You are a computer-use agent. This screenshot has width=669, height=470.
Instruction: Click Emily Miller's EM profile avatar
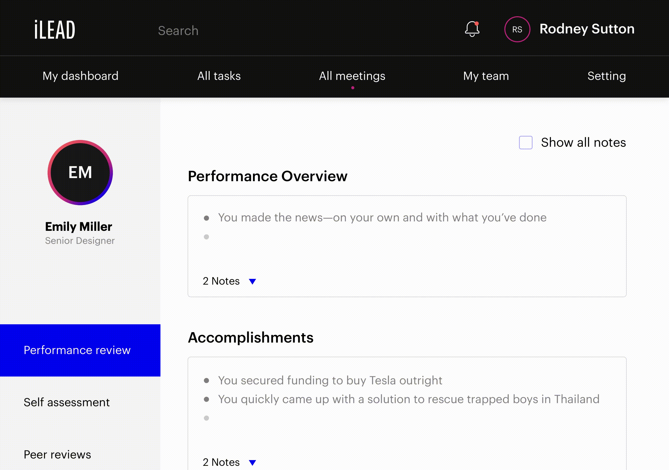(x=80, y=172)
